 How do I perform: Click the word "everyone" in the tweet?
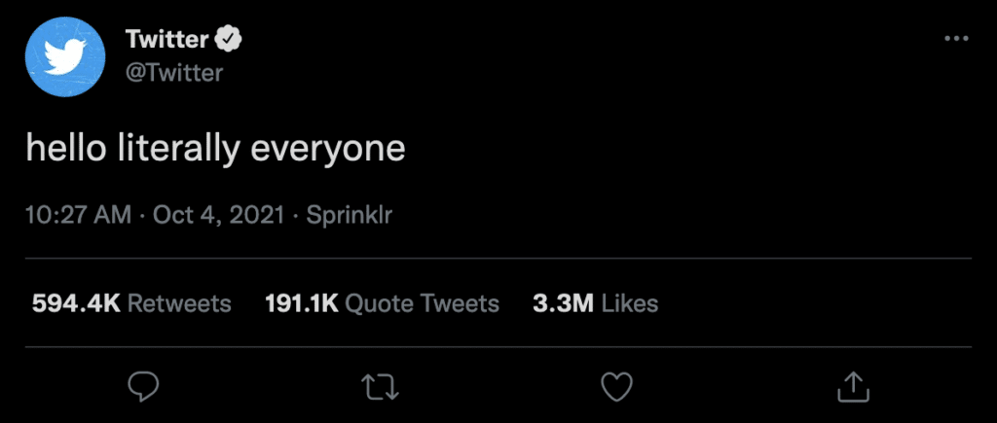click(328, 150)
